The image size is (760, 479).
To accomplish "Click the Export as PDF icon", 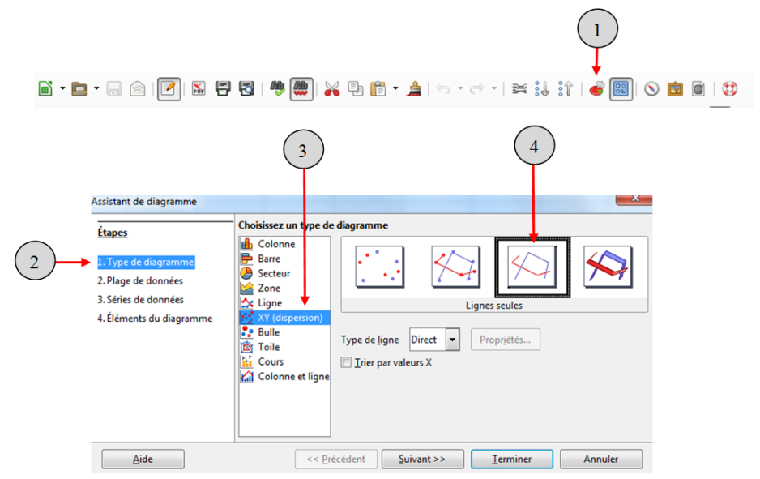I will click(x=199, y=88).
